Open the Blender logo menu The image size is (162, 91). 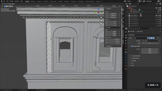pyautogui.click(x=2, y=1)
